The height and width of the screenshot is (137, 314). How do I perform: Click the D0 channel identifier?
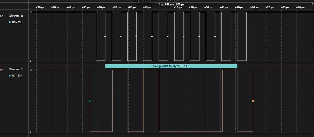tap(2, 16)
